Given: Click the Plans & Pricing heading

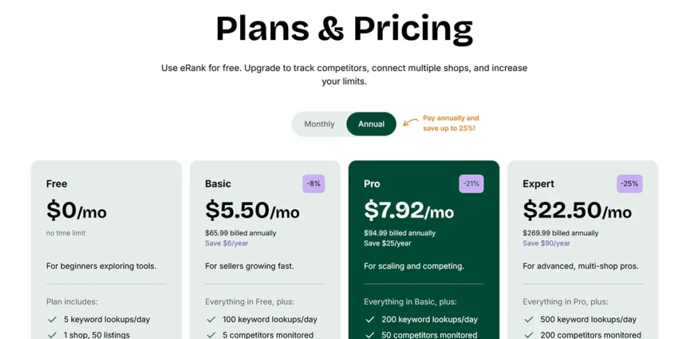Looking at the screenshot, I should 344,28.
